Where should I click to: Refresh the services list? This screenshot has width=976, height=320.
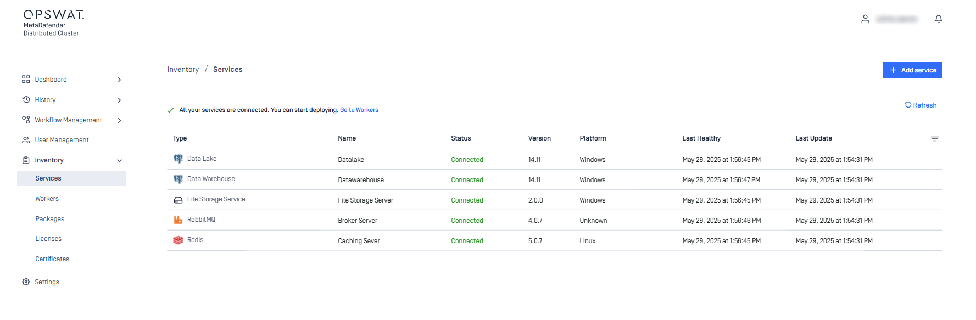921,105
